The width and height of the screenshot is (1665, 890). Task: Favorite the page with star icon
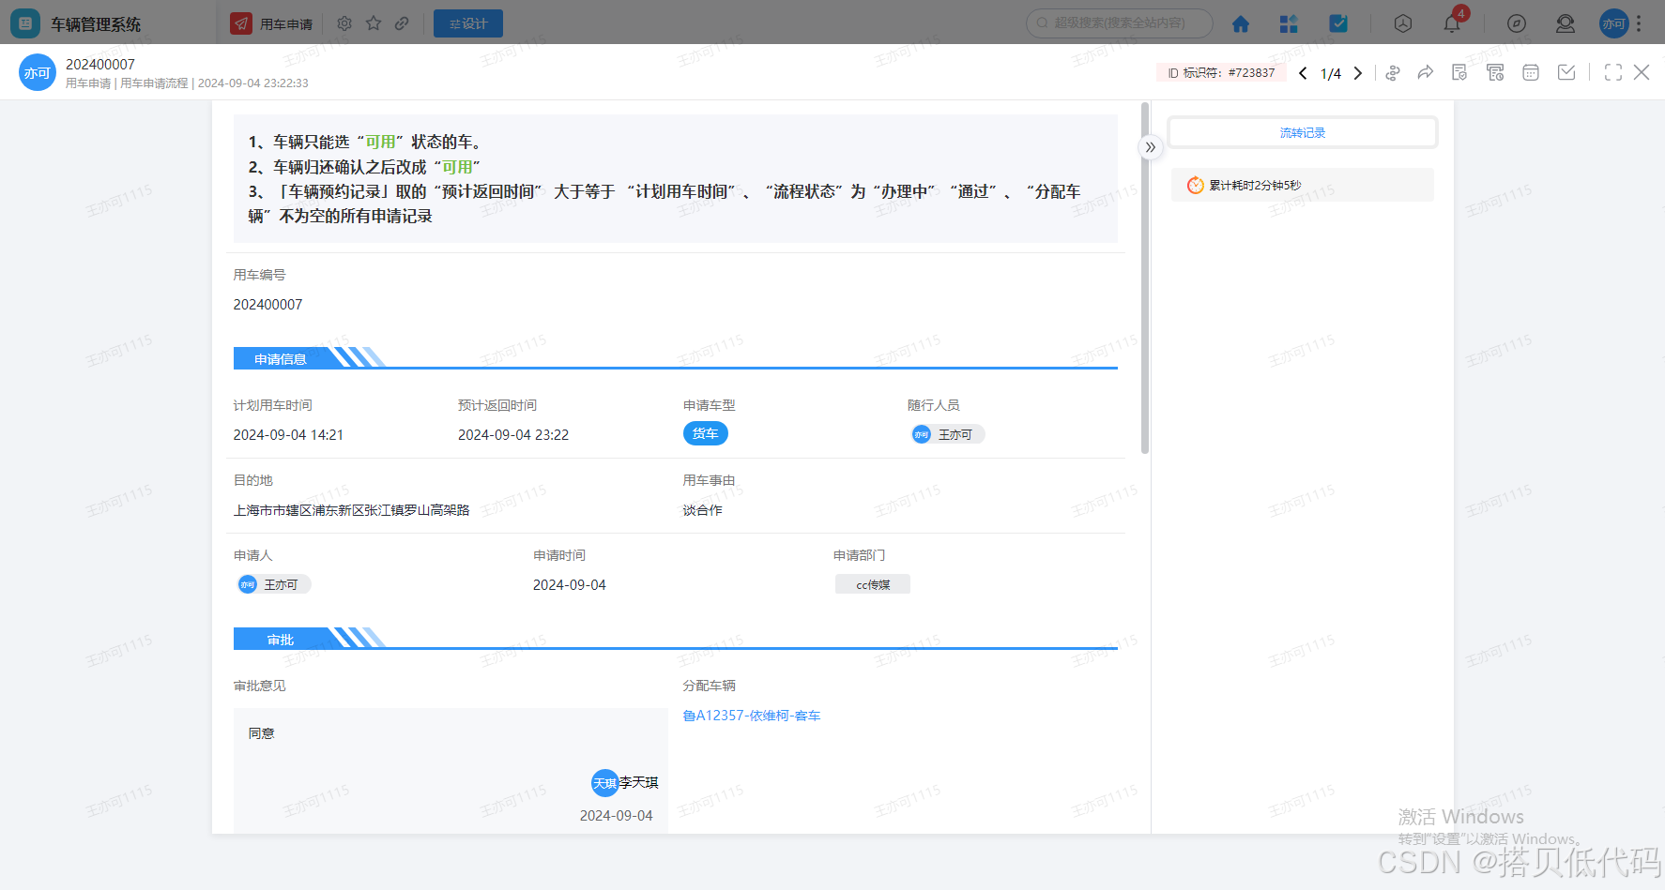click(374, 23)
